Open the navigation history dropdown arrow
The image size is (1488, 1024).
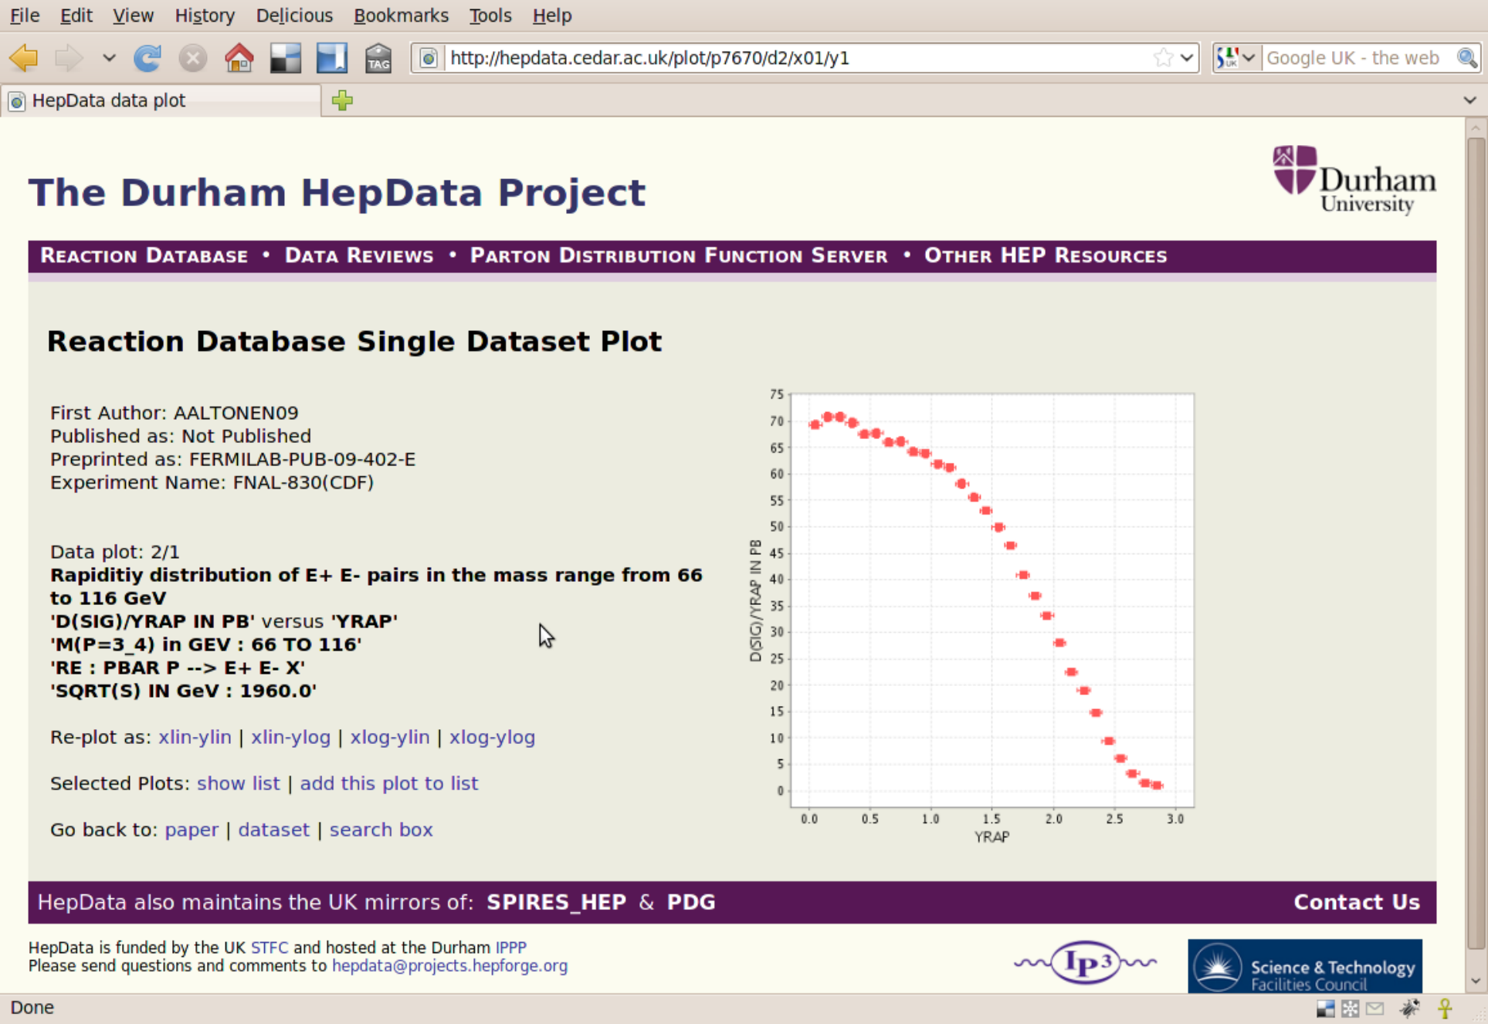click(x=109, y=58)
